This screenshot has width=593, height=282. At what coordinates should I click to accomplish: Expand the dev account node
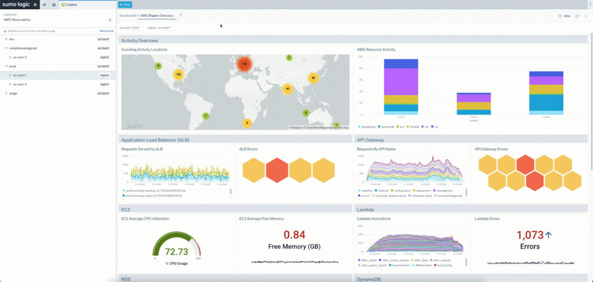click(x=6, y=39)
